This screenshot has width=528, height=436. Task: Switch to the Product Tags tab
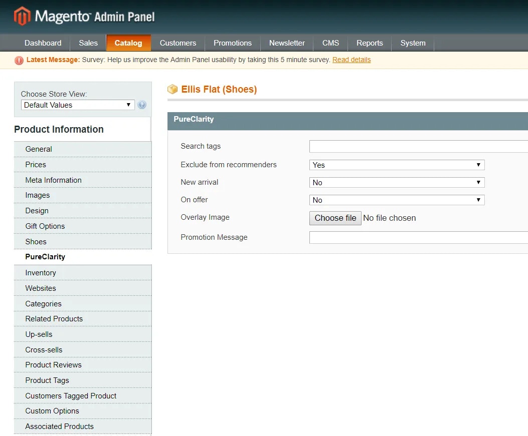pyautogui.click(x=83, y=380)
